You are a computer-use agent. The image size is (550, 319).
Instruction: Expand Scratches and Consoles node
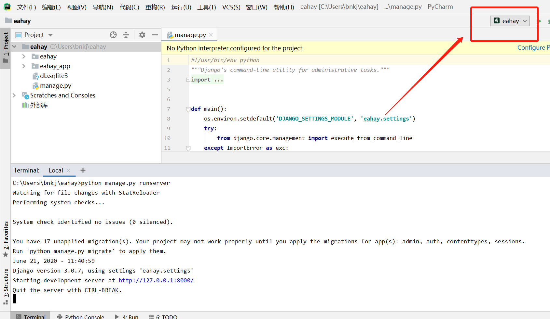point(14,96)
